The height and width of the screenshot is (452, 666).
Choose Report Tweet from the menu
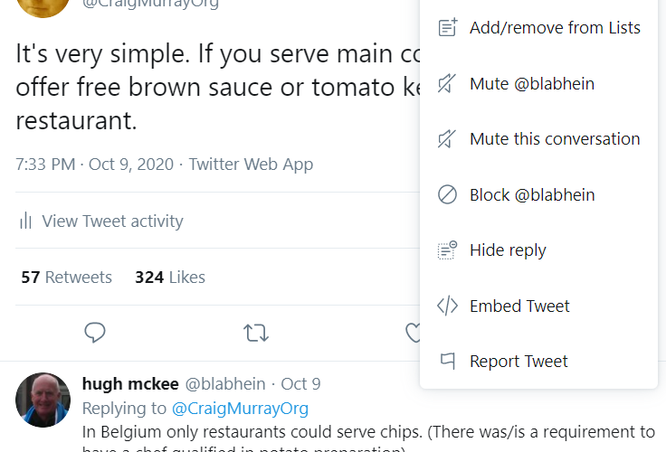point(519,362)
